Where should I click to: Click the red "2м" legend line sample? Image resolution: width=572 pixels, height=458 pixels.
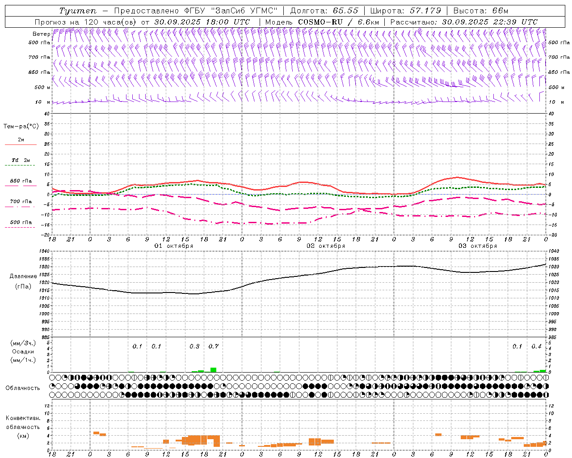coord(21,145)
